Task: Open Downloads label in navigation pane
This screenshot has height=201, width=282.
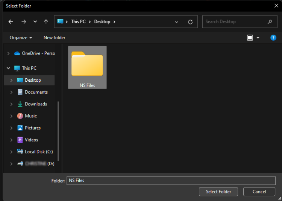Action: [x=36, y=104]
